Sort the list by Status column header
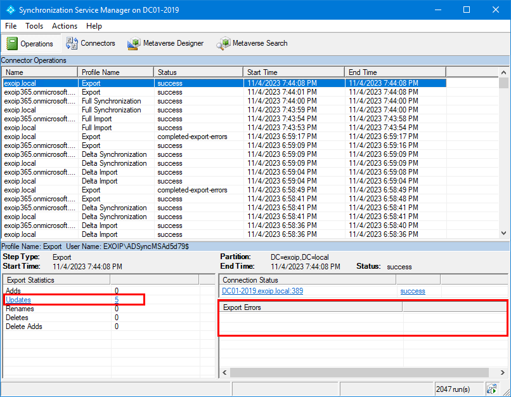 (198, 72)
